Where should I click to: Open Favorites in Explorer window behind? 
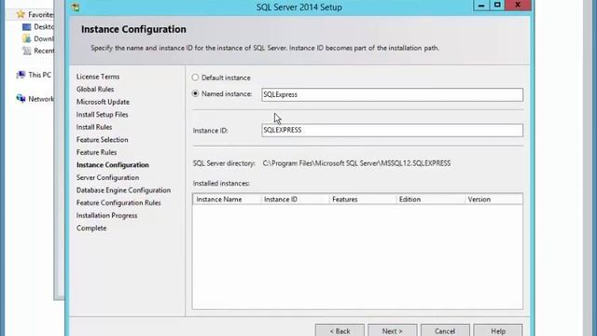pyautogui.click(x=41, y=15)
